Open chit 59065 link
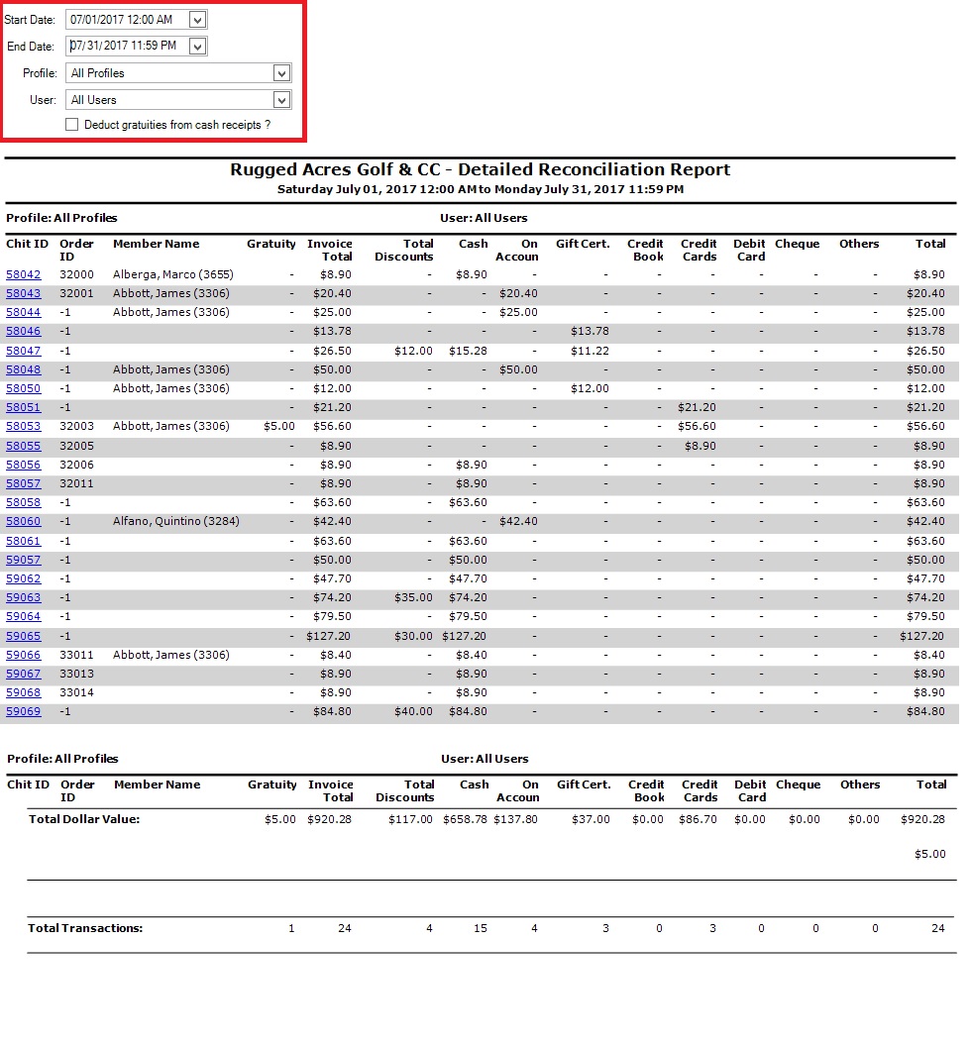 24,636
